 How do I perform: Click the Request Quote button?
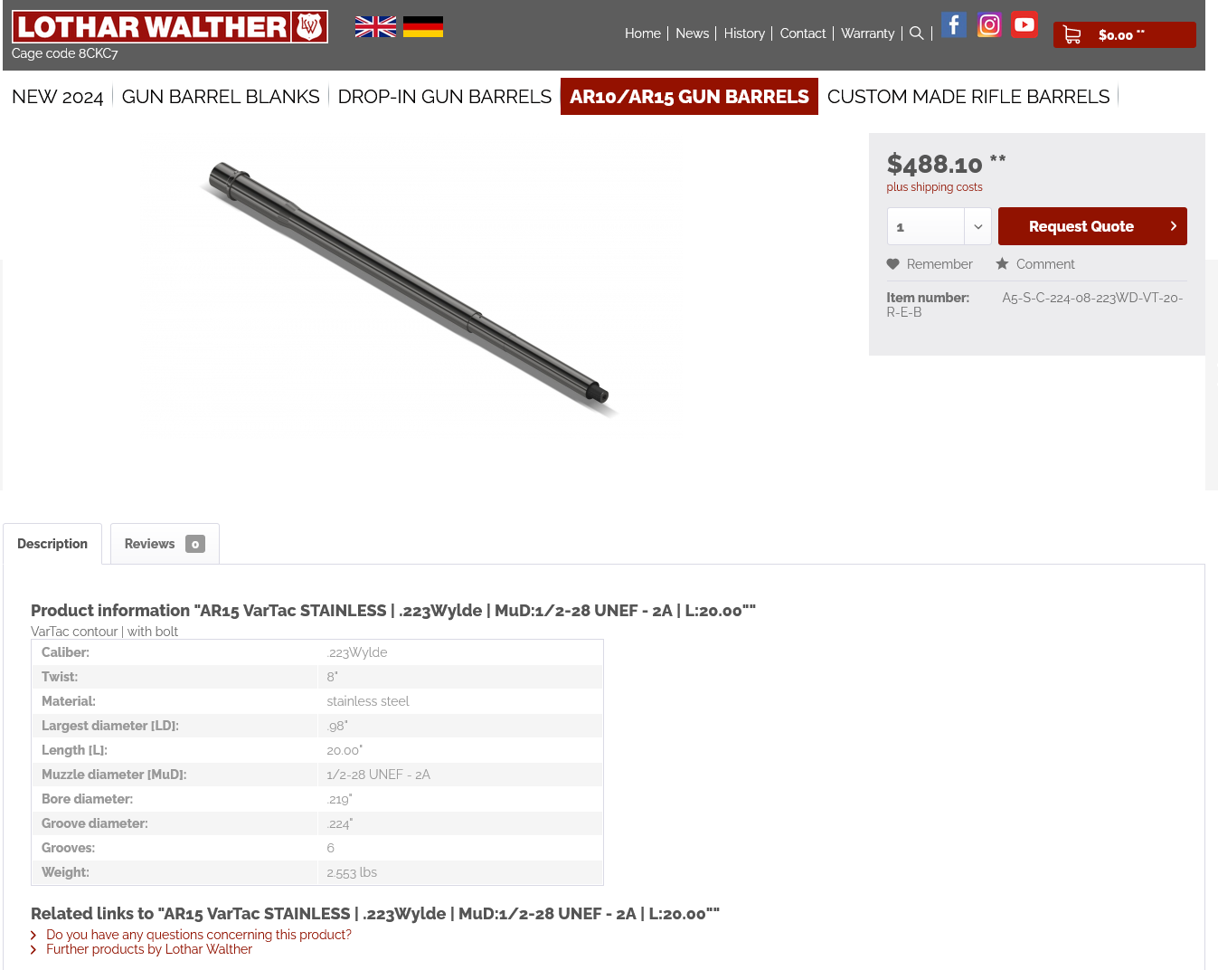(1092, 226)
